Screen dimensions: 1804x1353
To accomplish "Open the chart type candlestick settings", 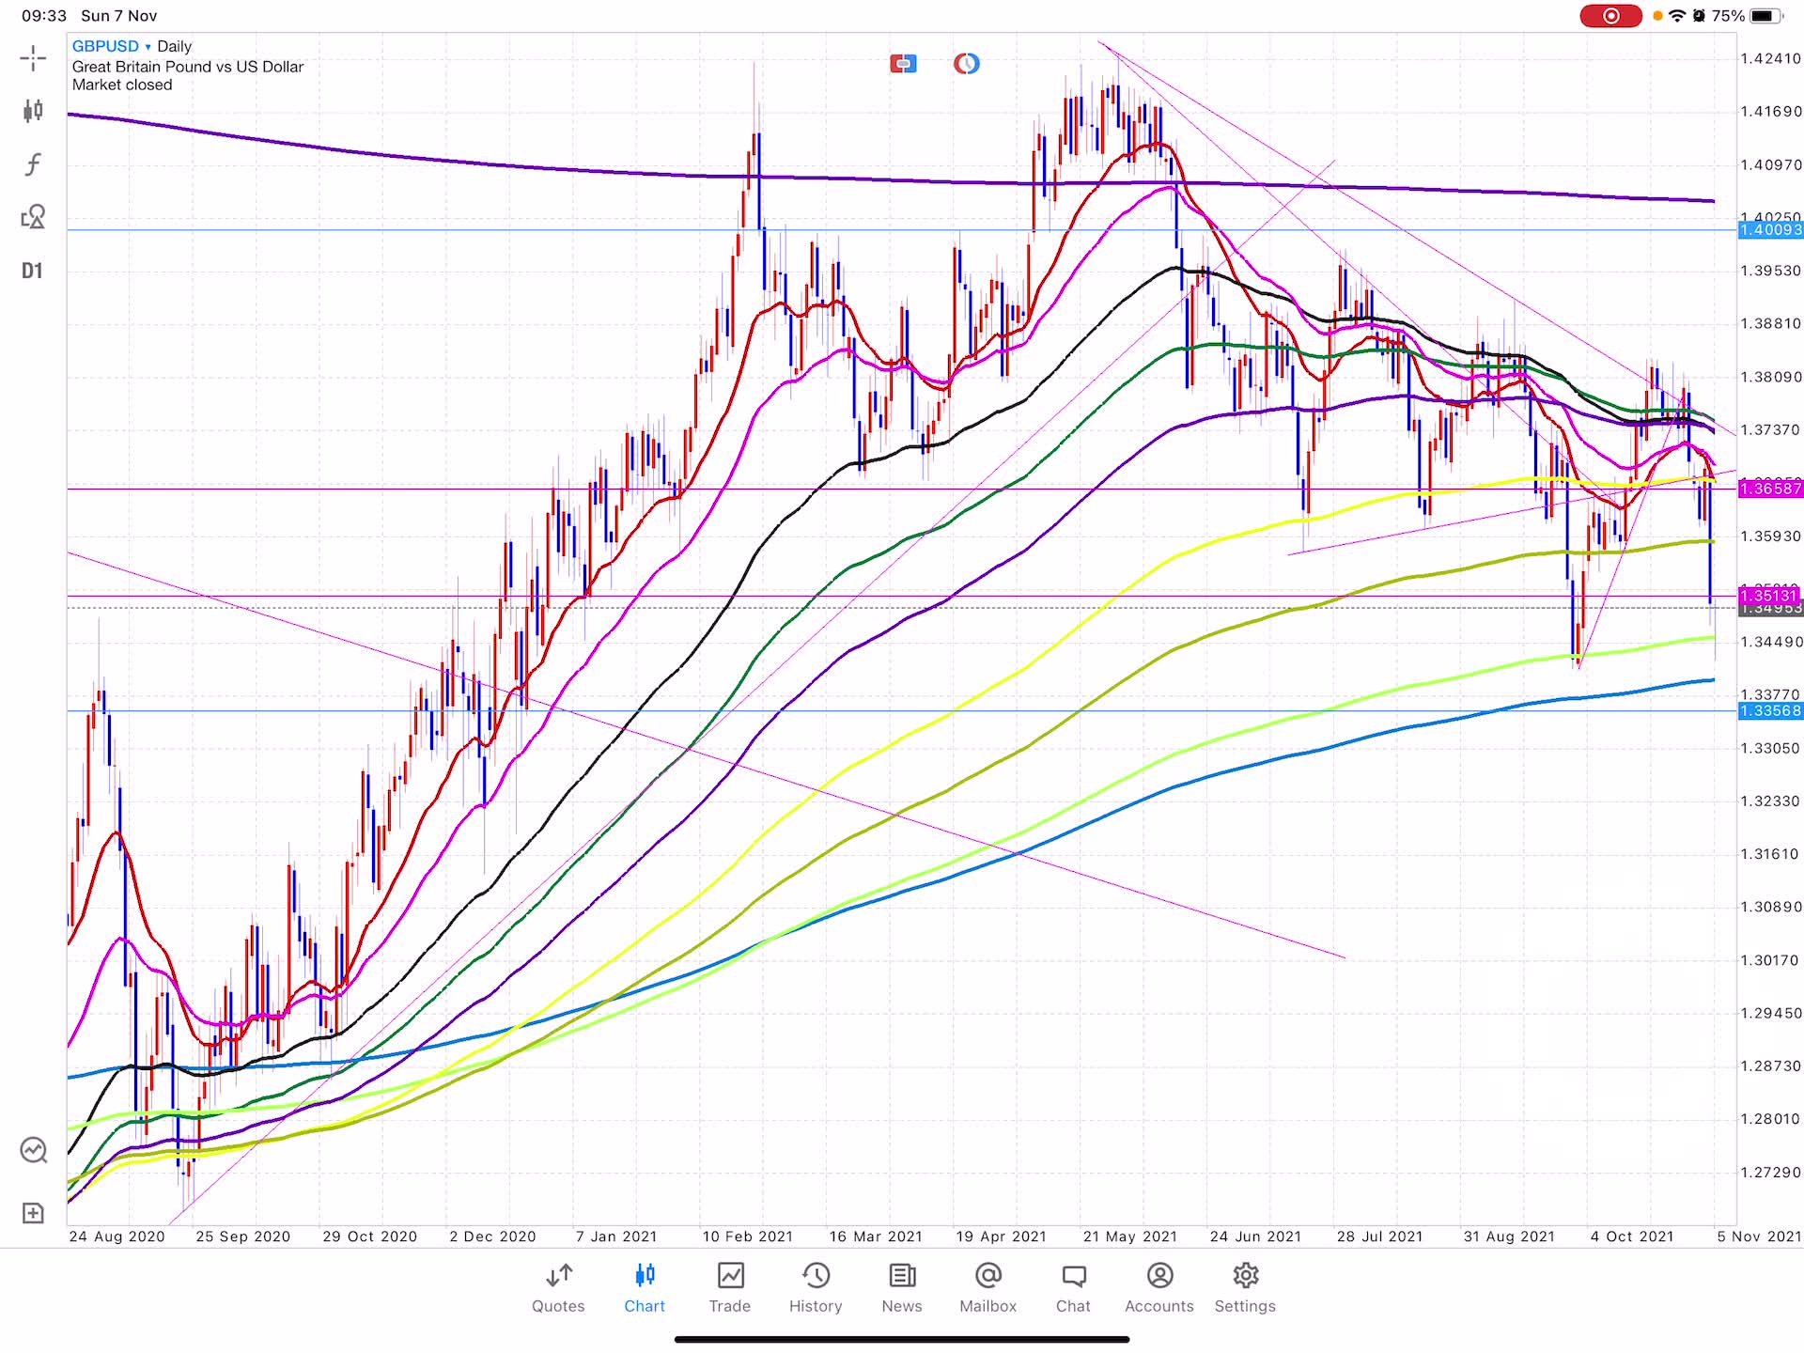I will pos(33,111).
